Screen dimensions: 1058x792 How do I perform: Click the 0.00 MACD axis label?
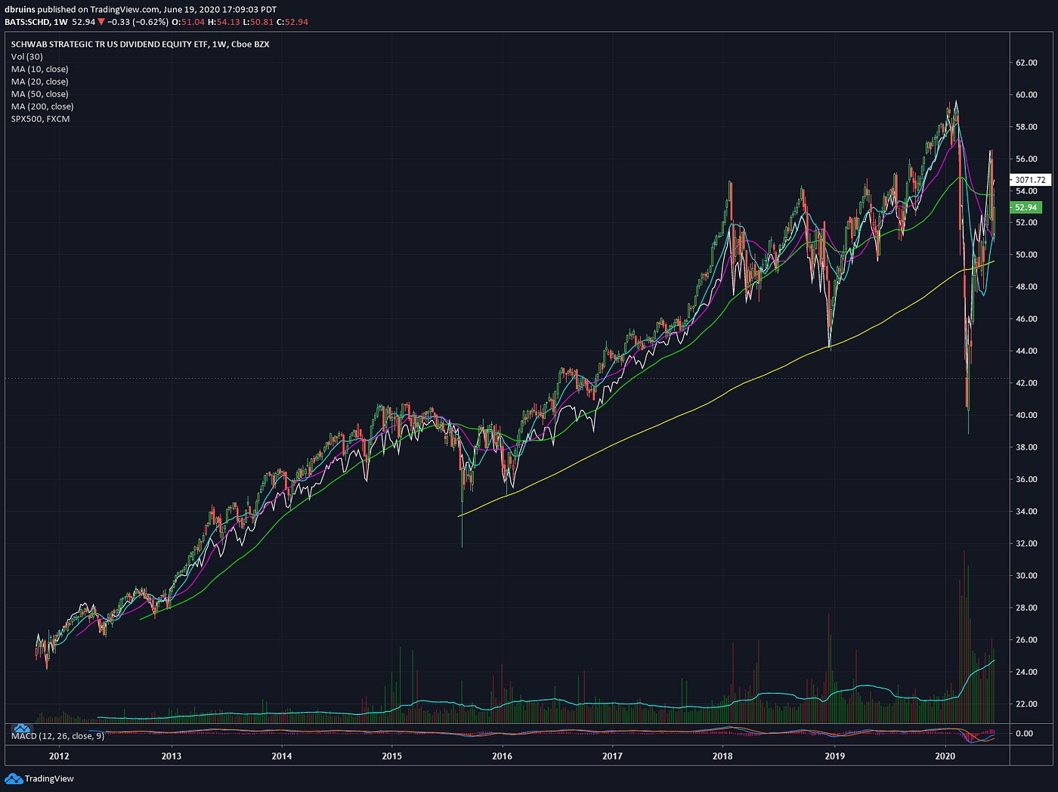(1025, 734)
